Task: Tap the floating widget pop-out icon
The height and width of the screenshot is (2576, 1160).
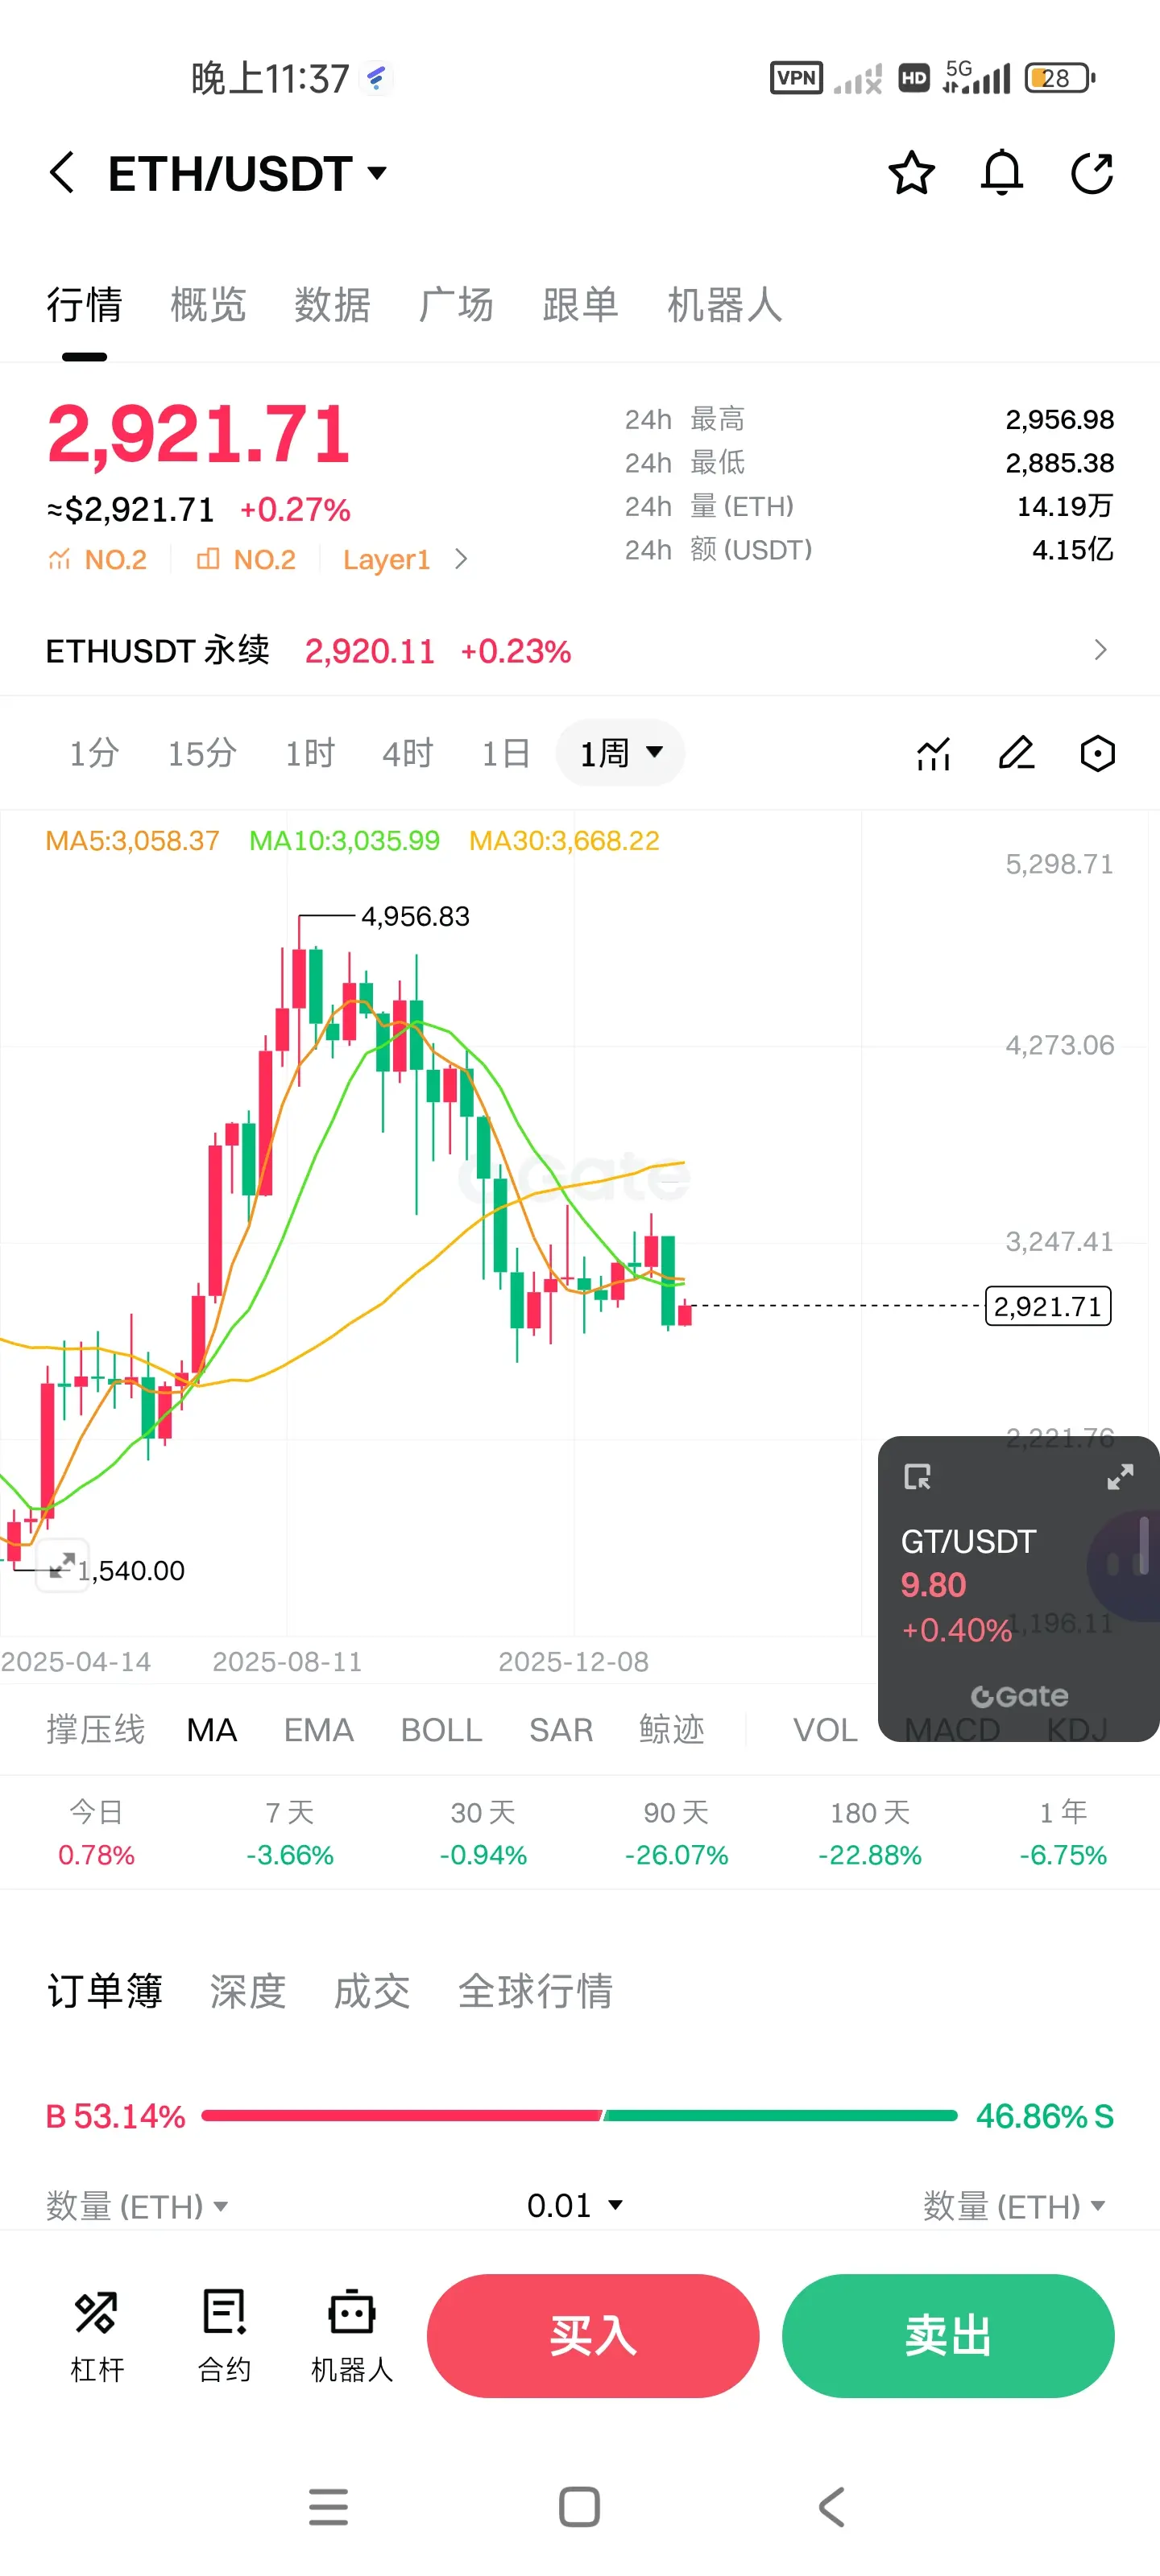Action: (917, 1477)
